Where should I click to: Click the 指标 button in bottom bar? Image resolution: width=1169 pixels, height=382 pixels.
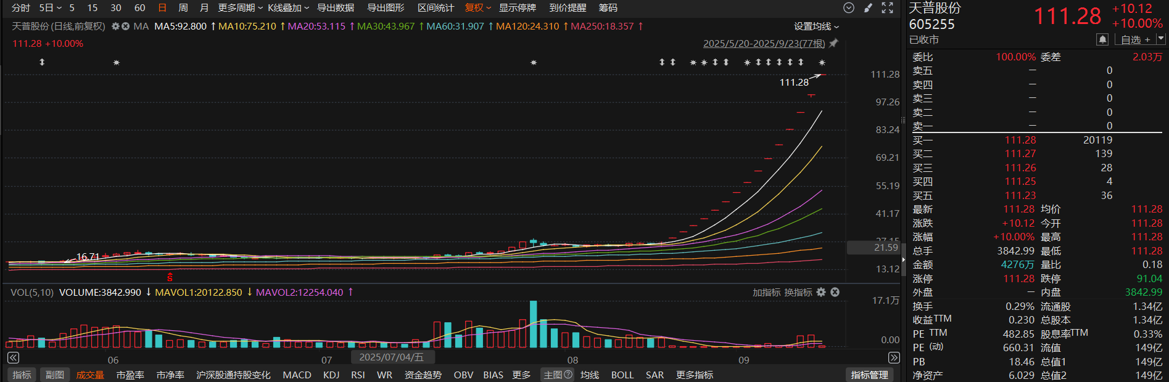coord(22,375)
